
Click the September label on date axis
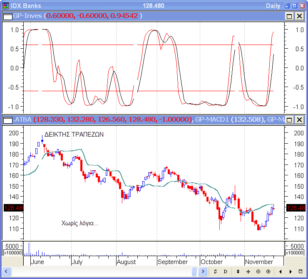tap(173, 262)
